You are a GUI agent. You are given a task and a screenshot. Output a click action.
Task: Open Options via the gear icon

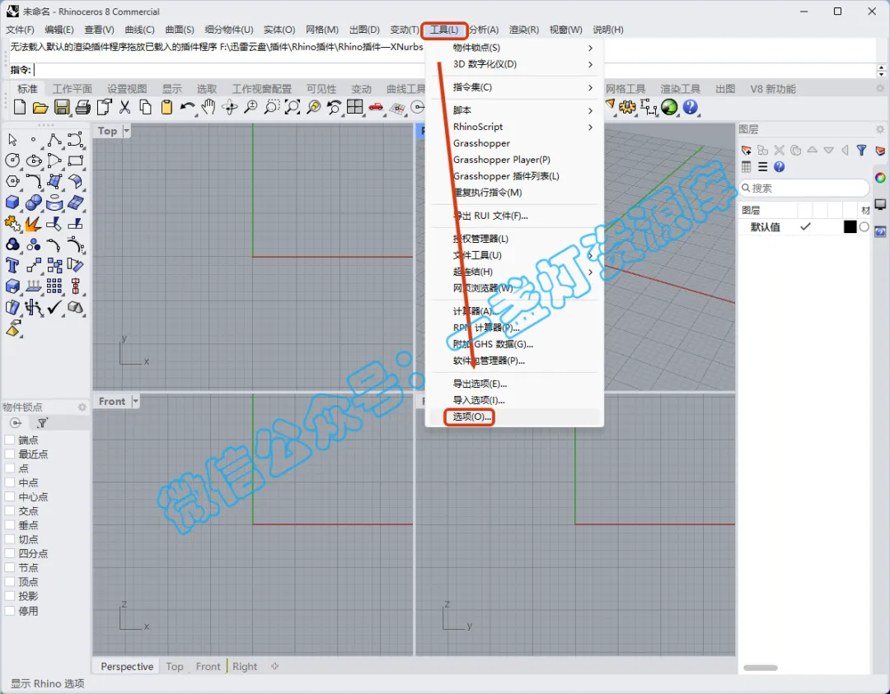(627, 107)
